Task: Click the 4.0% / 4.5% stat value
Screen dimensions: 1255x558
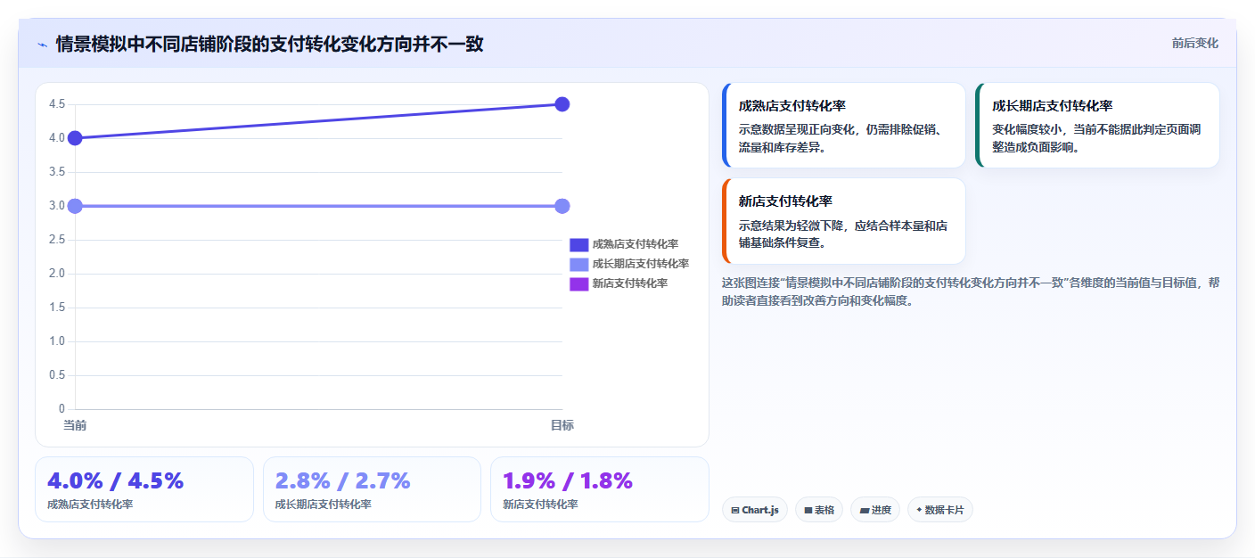Action: (x=116, y=481)
